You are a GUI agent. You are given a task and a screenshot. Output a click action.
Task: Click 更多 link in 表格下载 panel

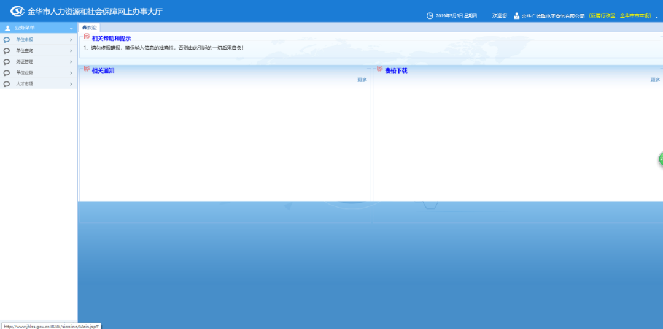tap(655, 80)
